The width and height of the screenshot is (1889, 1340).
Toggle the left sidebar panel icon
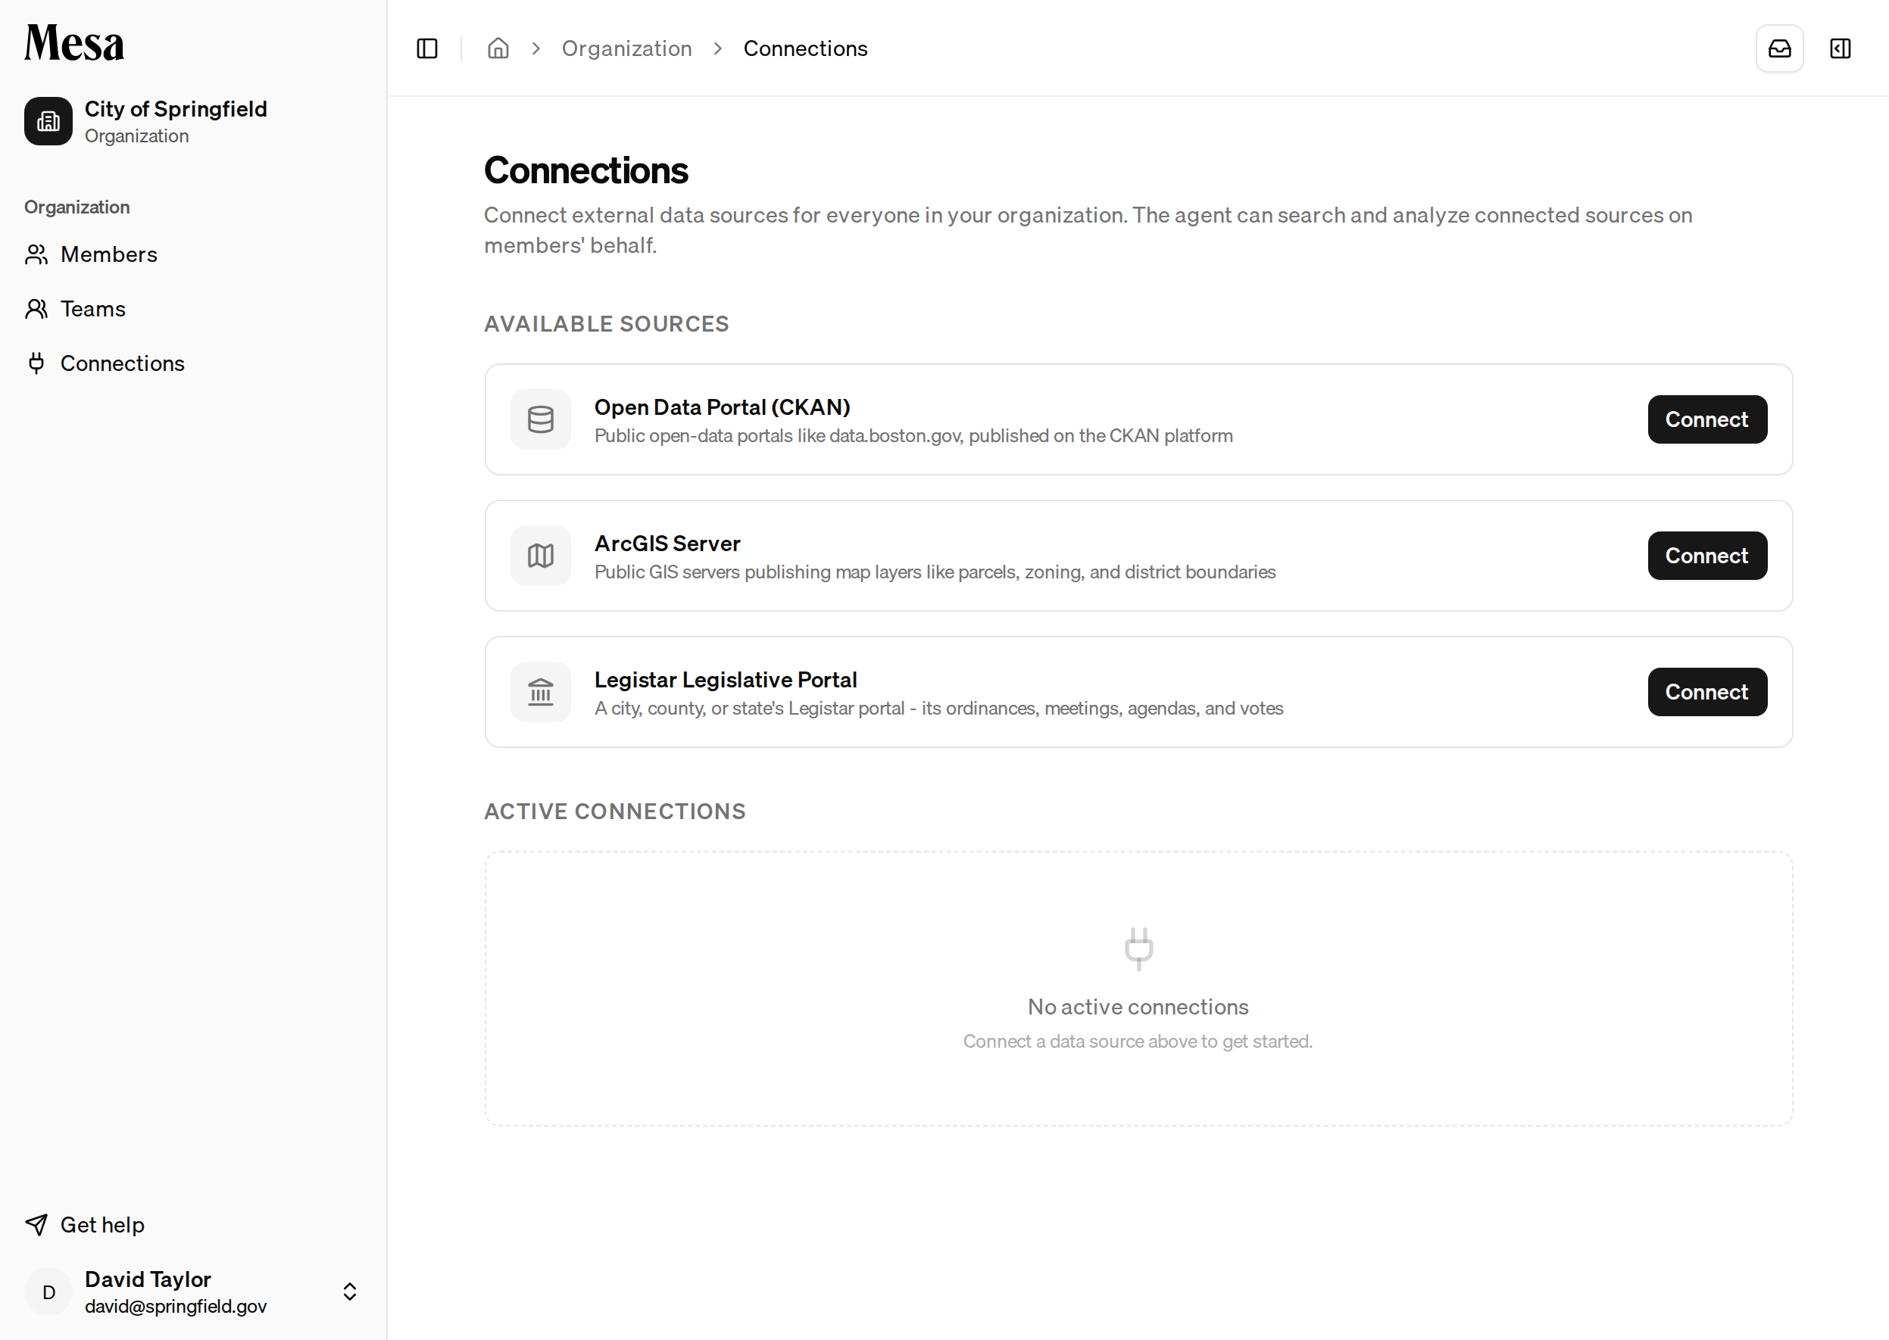pos(427,48)
